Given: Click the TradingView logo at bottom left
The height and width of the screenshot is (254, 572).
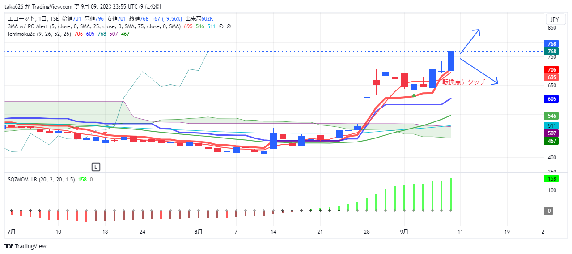Looking at the screenshot, I should coord(25,246).
